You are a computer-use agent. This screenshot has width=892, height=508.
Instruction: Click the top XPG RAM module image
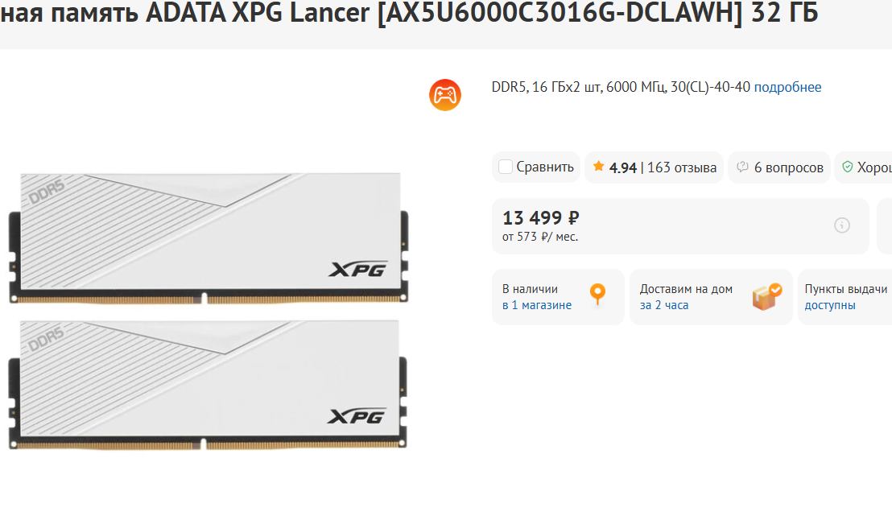pos(209,237)
